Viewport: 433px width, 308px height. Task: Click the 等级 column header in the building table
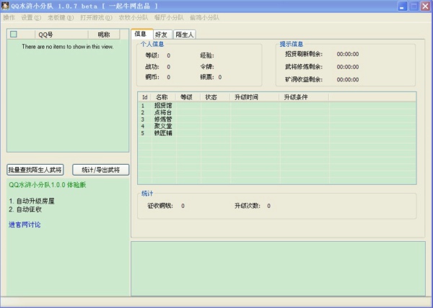point(188,97)
